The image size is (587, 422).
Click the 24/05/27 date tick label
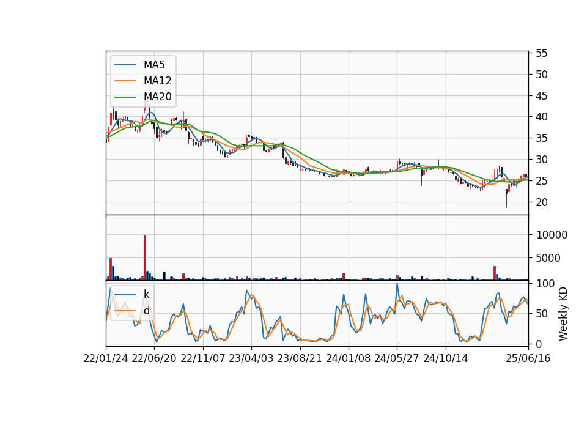(397, 358)
